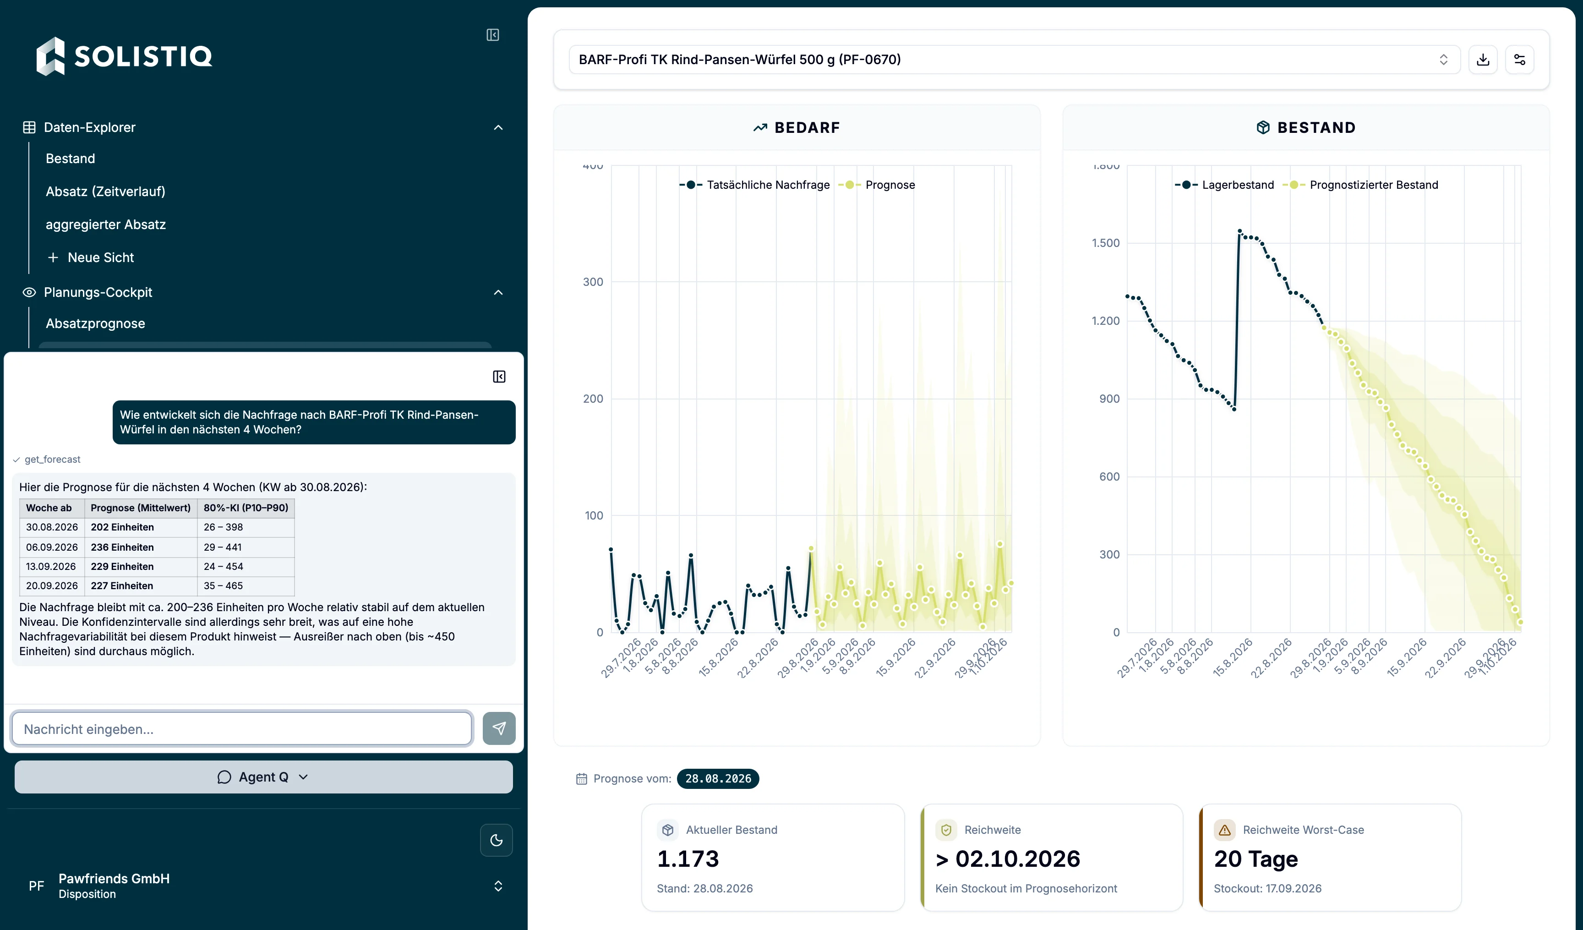The height and width of the screenshot is (930, 1583).
Task: Toggle the Prognose series in Bedarf legend
Action: [876, 185]
